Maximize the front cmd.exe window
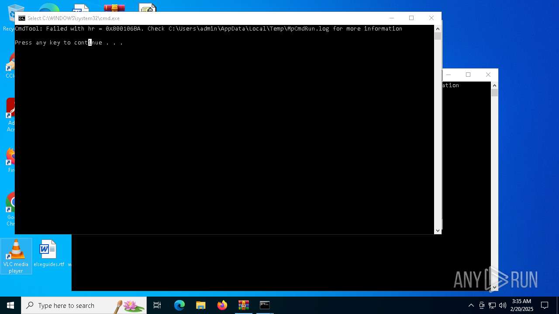This screenshot has width=559, height=314. coord(411,18)
